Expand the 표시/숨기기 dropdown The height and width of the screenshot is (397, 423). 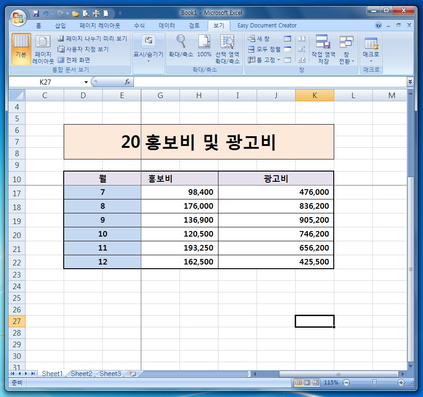pos(148,49)
